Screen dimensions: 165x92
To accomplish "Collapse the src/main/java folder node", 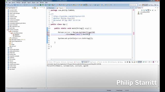I will click(x=9, y=31).
